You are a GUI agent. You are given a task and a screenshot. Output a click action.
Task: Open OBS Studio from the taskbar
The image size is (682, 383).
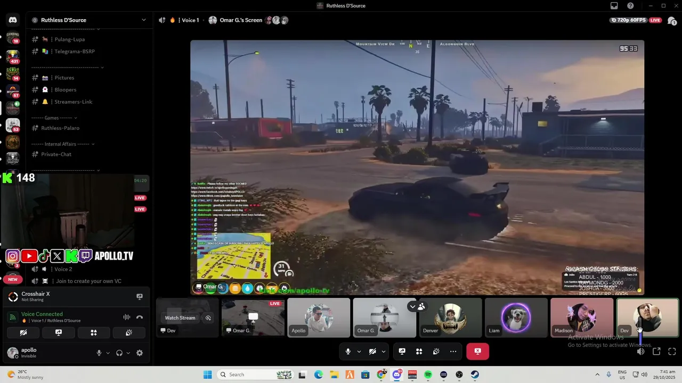point(459,374)
